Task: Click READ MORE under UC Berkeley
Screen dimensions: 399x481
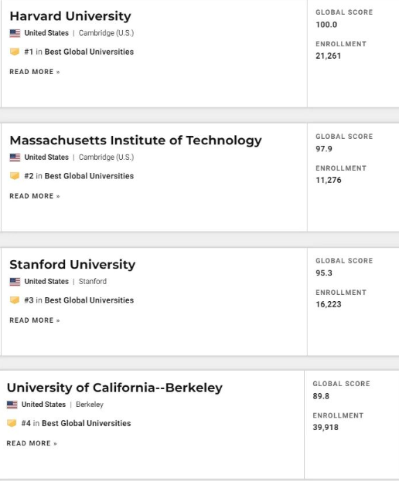Action: [32, 443]
